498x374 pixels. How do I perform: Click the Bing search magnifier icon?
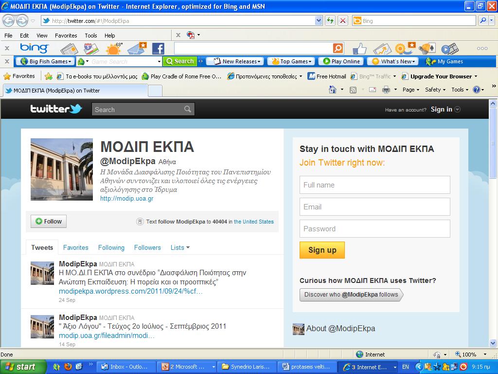pyautogui.click(x=483, y=20)
